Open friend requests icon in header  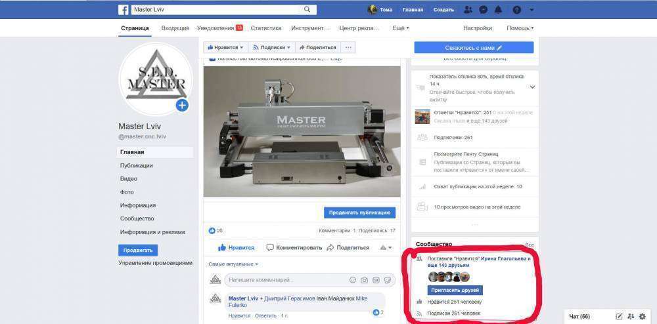468,10
